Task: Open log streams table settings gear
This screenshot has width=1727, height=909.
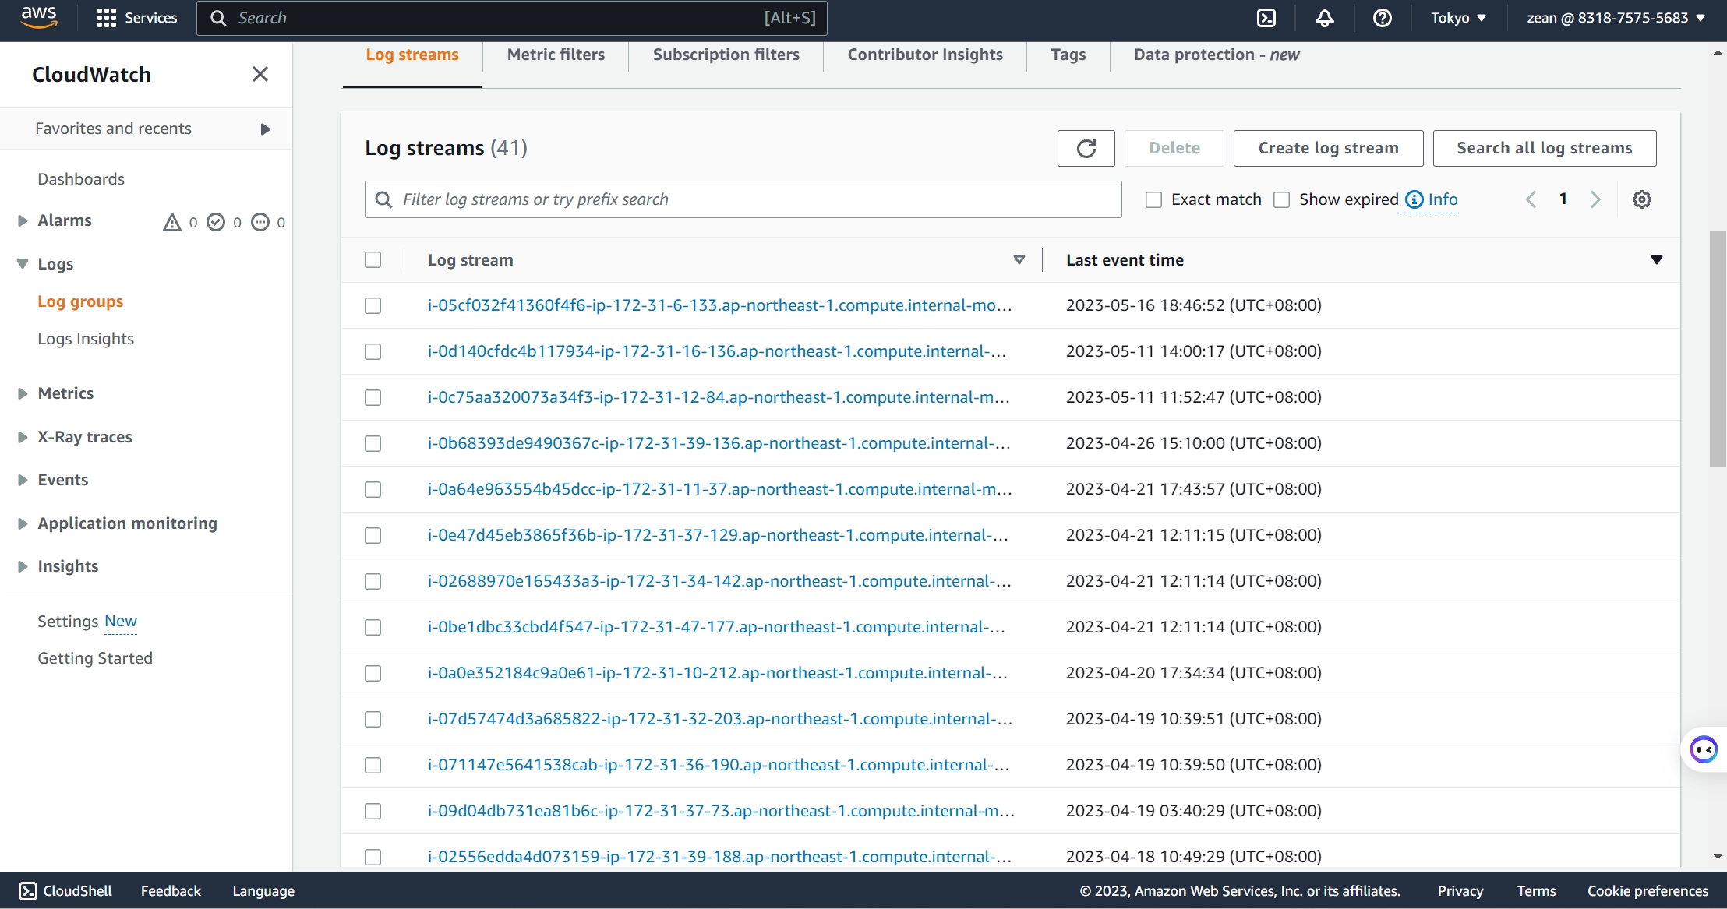Action: [x=1642, y=199]
